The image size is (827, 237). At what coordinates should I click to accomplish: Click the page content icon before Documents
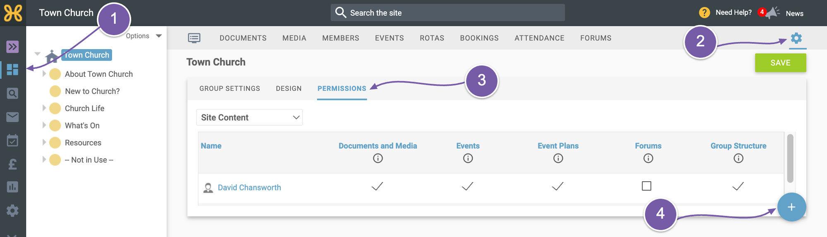click(x=194, y=38)
